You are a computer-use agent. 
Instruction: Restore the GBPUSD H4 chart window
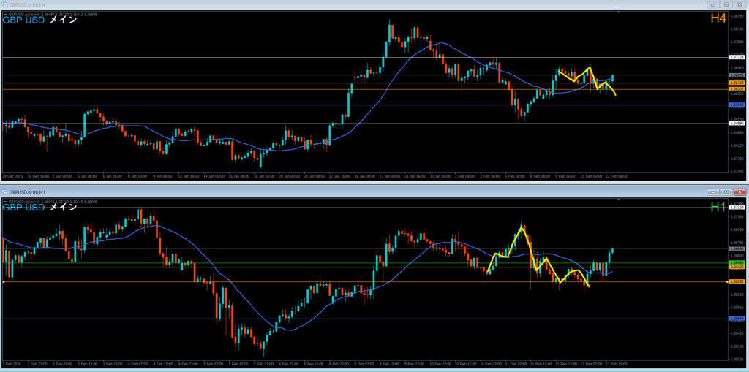[x=726, y=4]
